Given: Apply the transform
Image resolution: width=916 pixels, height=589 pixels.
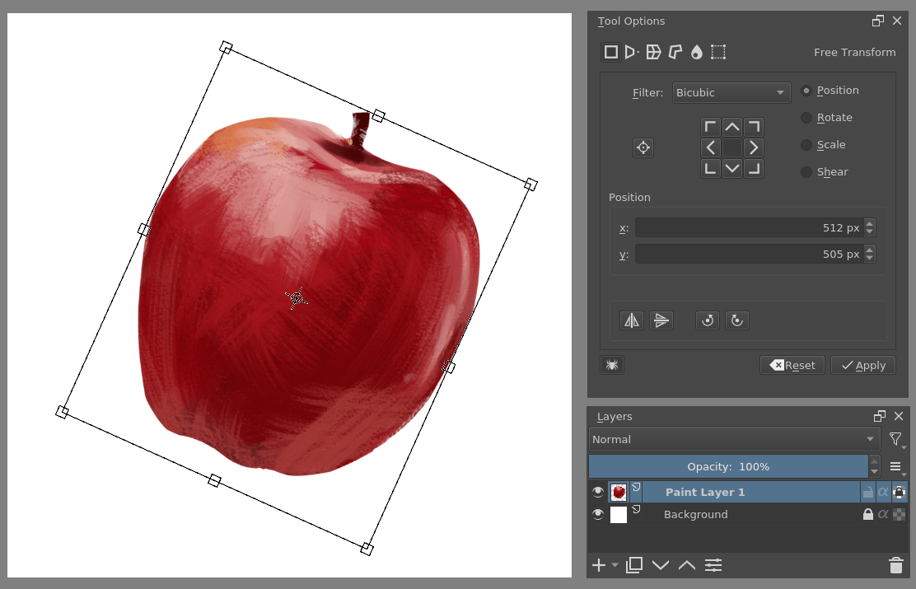Looking at the screenshot, I should [862, 365].
